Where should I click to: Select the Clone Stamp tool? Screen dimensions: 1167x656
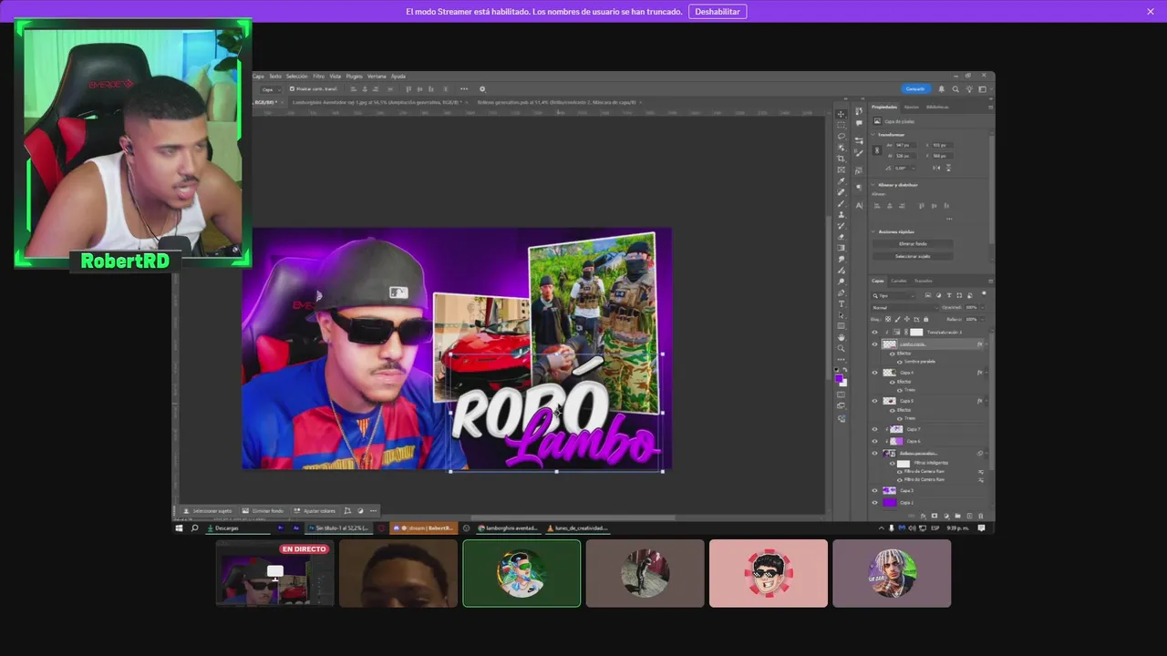[841, 214]
